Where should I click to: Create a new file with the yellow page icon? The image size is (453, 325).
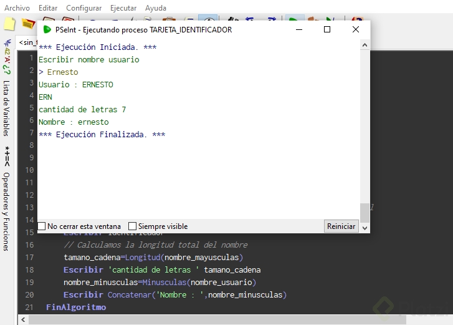point(9,24)
